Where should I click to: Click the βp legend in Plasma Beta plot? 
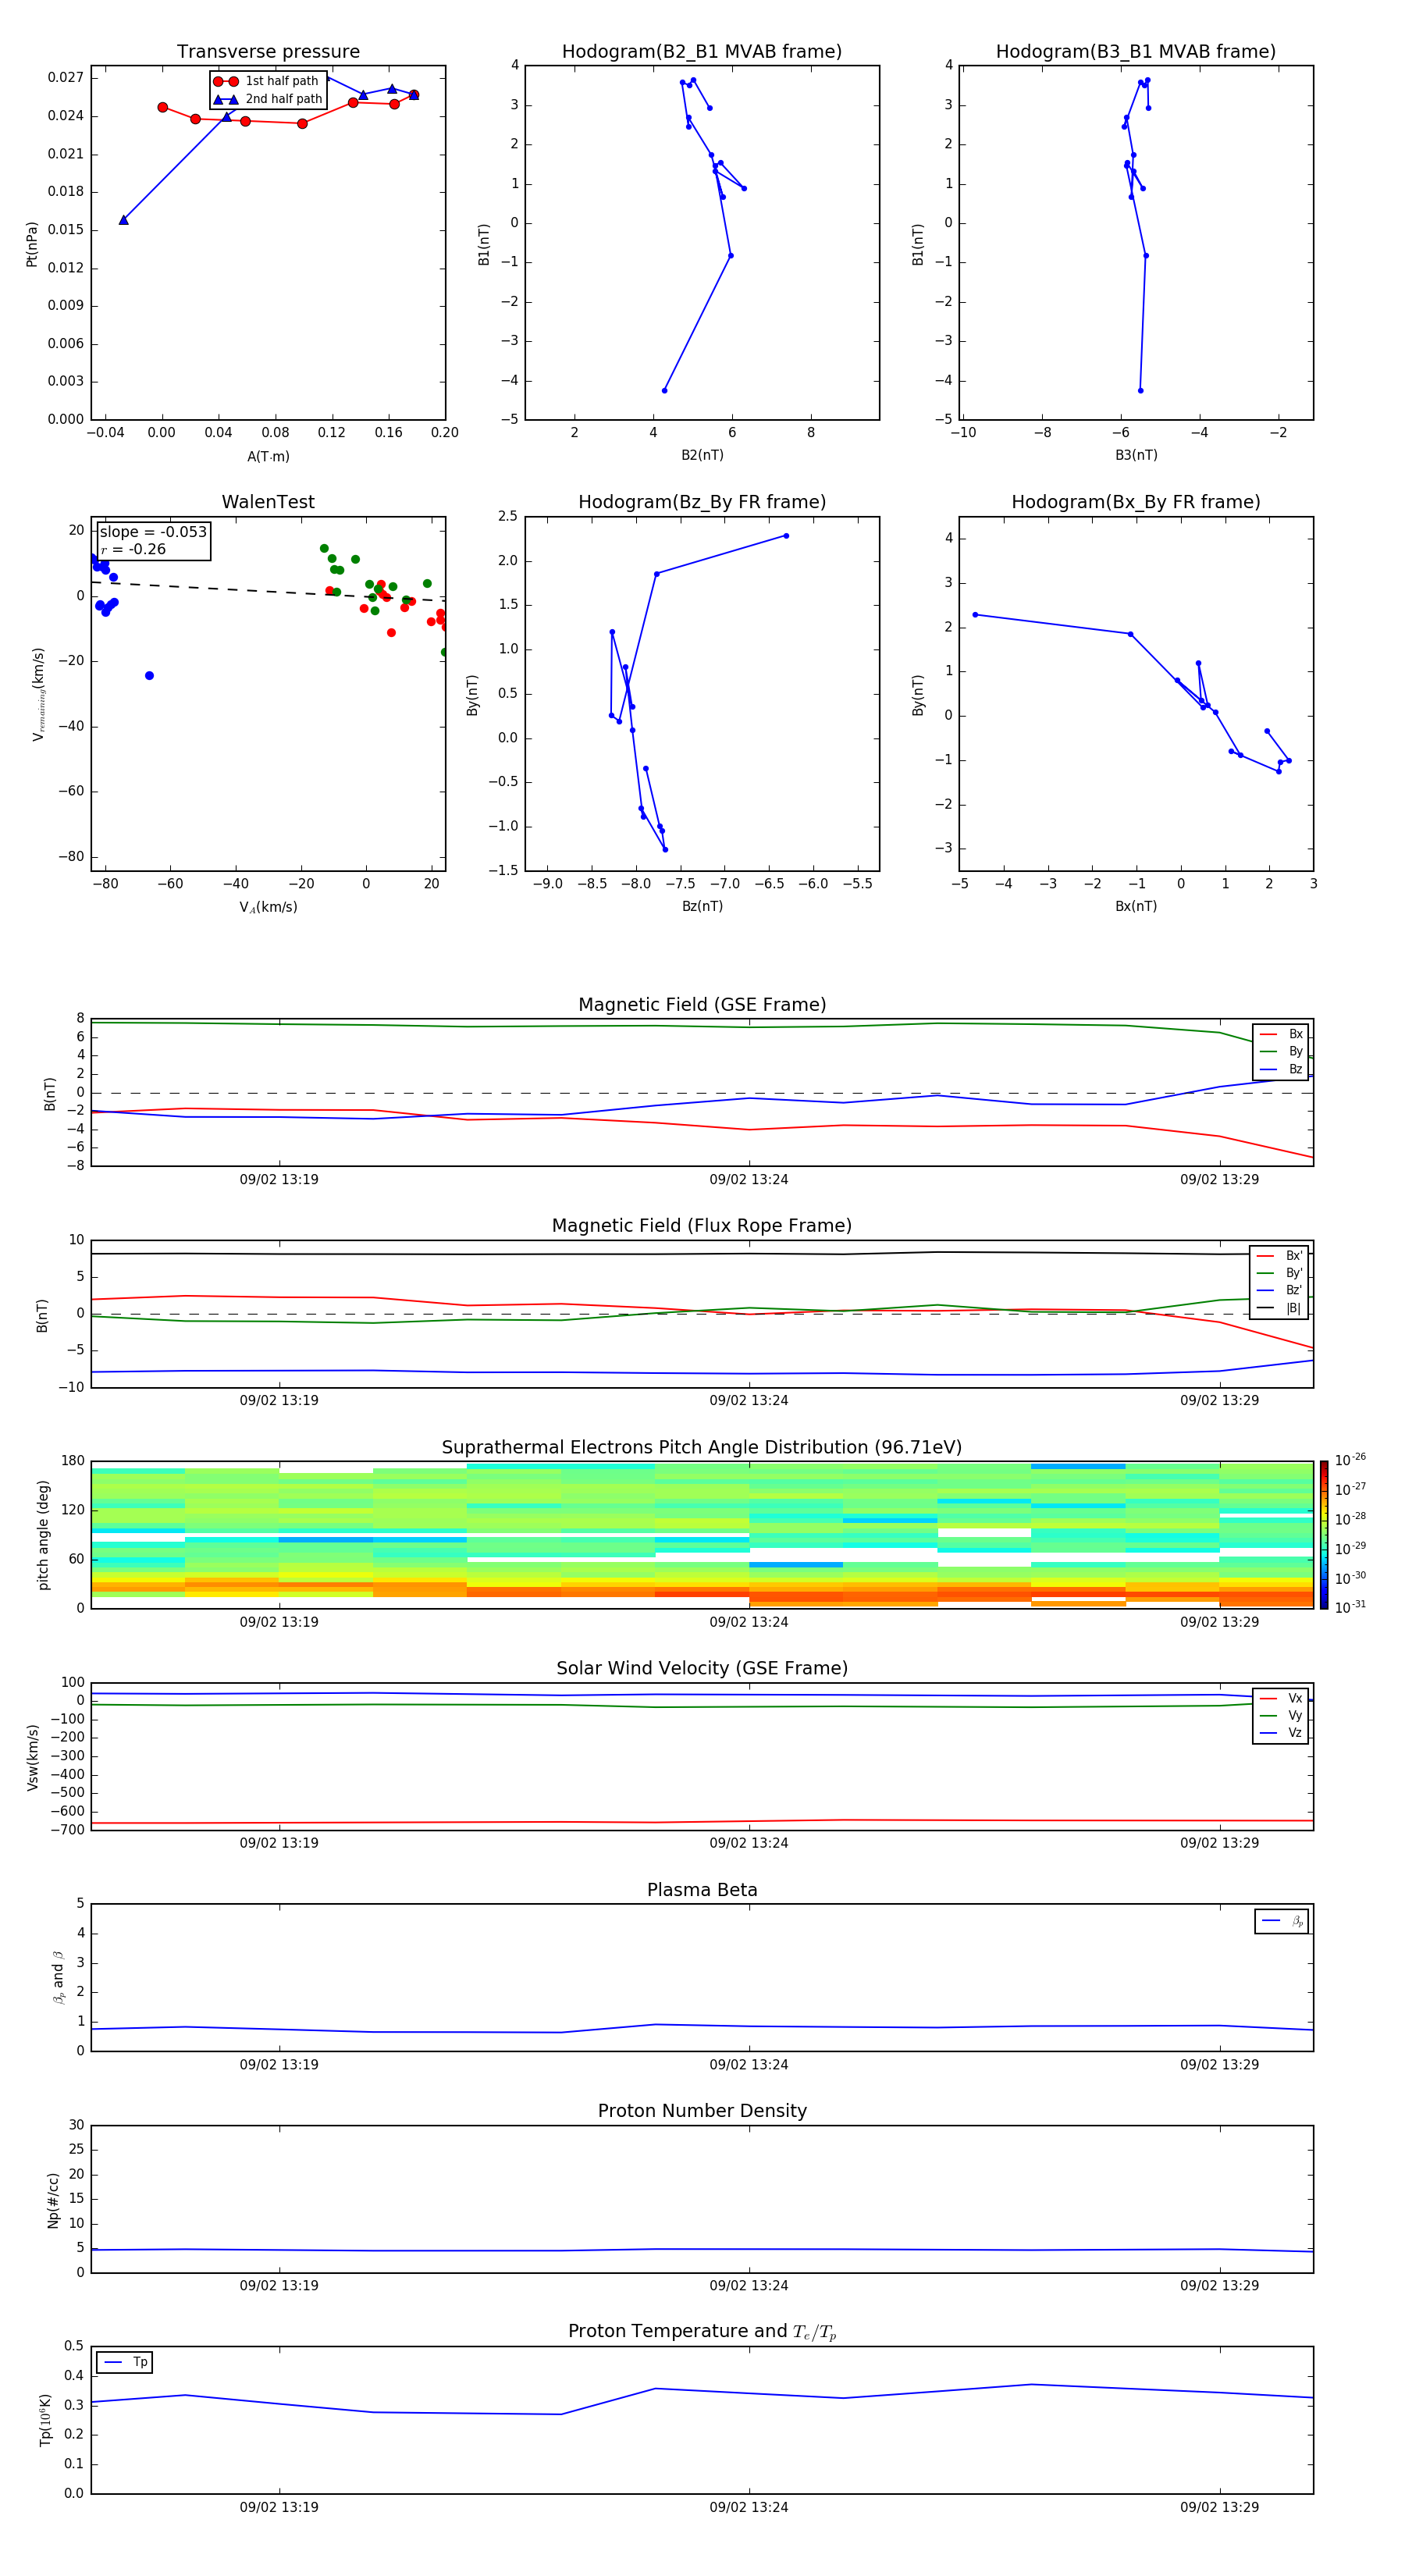[1282, 1921]
